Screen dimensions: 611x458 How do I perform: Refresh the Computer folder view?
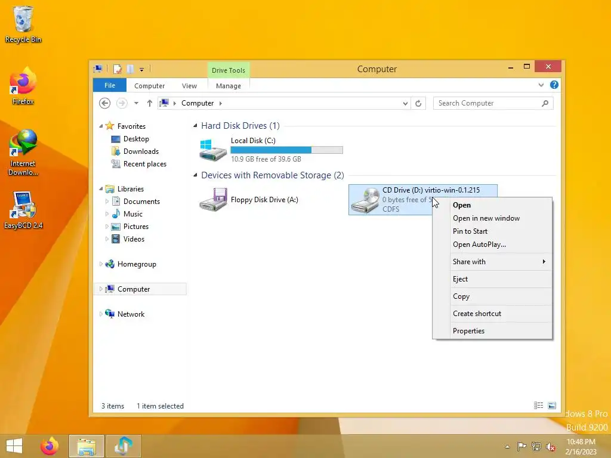click(x=418, y=103)
